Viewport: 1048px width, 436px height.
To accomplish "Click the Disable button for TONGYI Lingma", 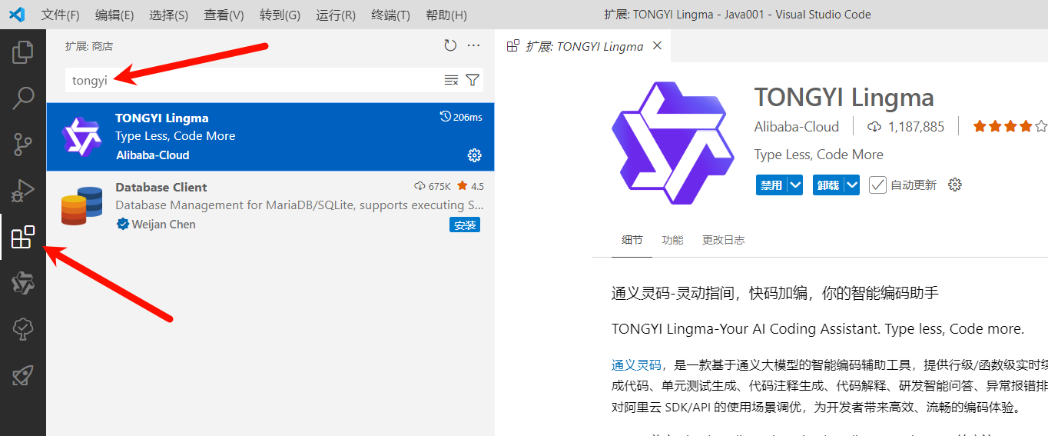I will click(771, 185).
